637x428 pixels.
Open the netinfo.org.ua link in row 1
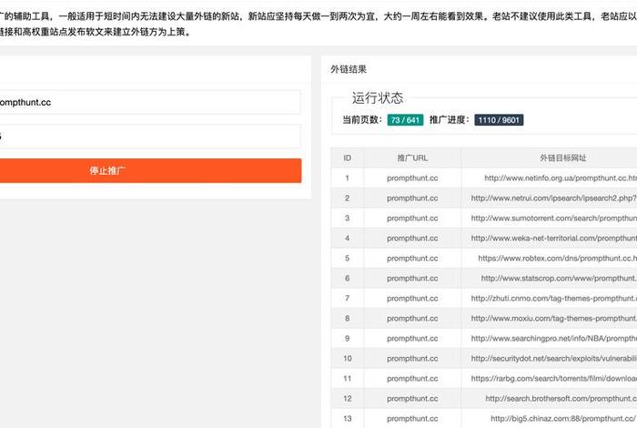click(561, 178)
